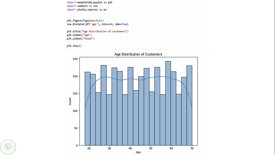The height and width of the screenshot is (155, 275).
Task: Click the x-axis tick label 30
Action: [109, 148]
